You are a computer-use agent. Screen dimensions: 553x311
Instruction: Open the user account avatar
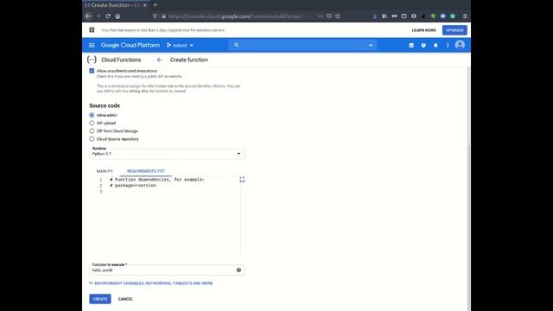(460, 45)
